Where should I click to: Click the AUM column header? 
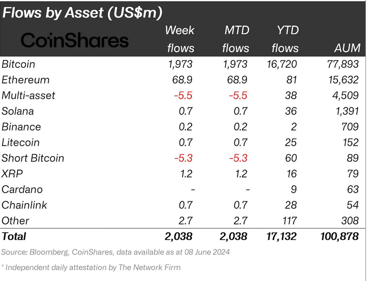click(347, 48)
